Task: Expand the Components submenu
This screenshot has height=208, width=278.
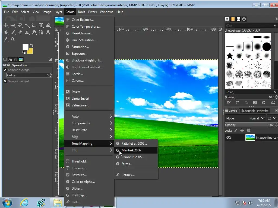Action: click(x=89, y=123)
